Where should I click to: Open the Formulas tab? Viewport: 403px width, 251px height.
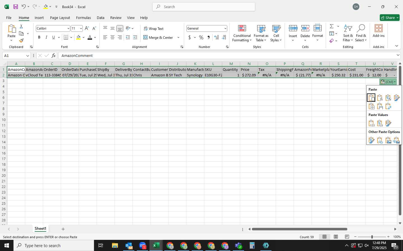click(x=83, y=18)
